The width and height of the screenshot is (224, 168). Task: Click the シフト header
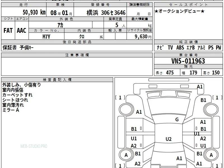coord(8,19)
